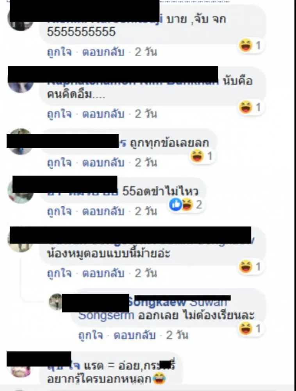The image size is (296, 391).
Task: Click the blue thumbs-up reaction on the 55อดขำไม่ไหว comment
Action: click(x=176, y=204)
